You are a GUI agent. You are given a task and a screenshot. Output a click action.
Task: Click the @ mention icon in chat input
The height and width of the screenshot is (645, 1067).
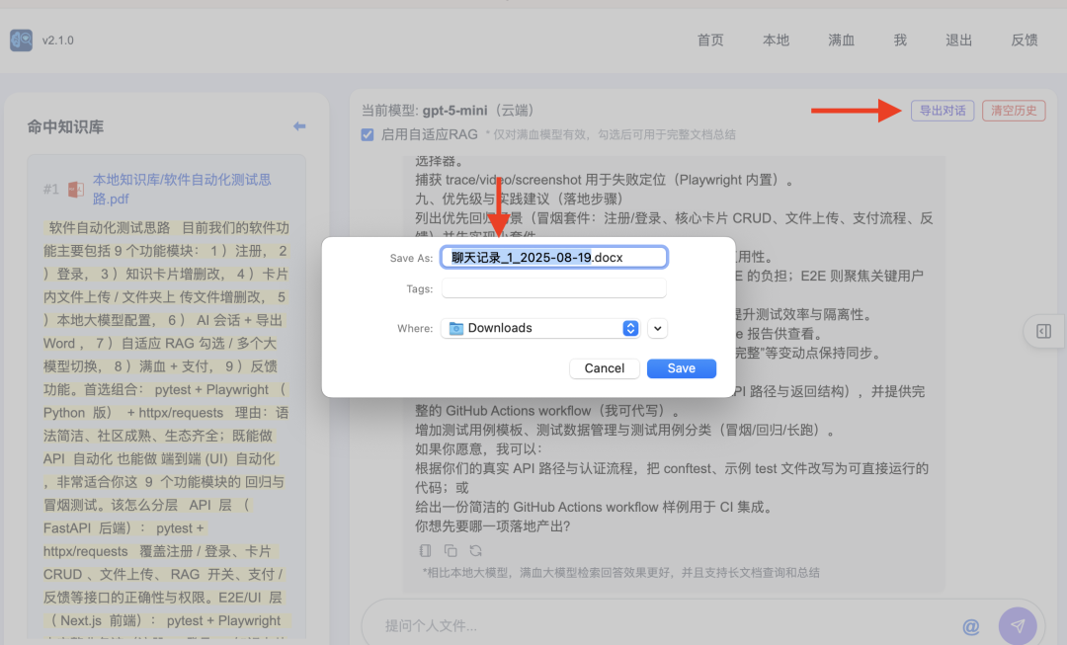point(971,625)
